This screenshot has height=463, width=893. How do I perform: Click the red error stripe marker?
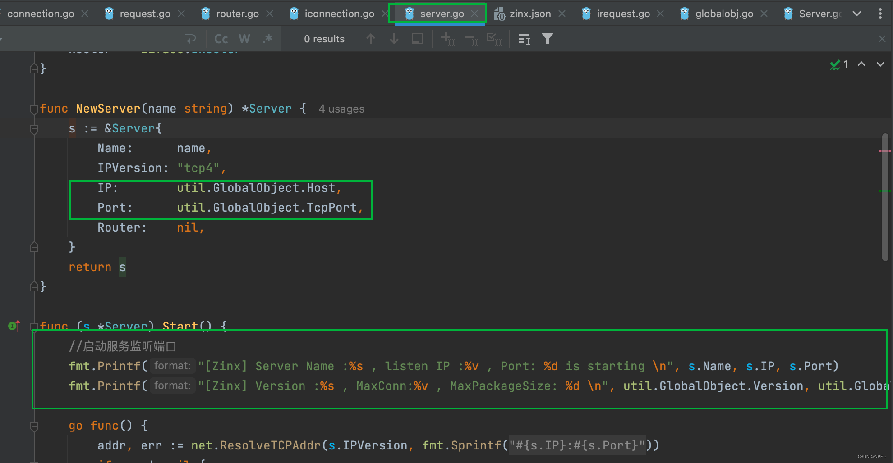pyautogui.click(x=885, y=151)
